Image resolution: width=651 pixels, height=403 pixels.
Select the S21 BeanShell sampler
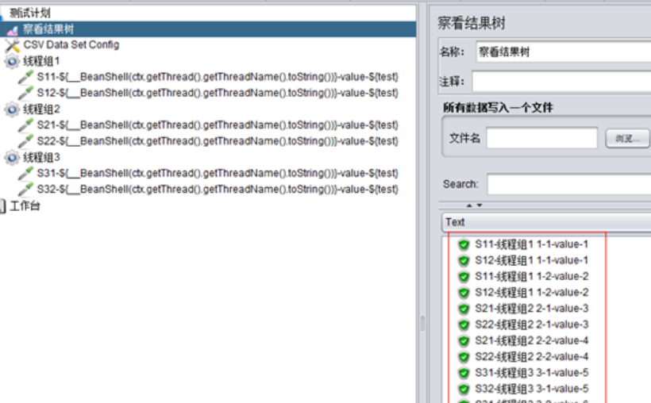click(218, 125)
